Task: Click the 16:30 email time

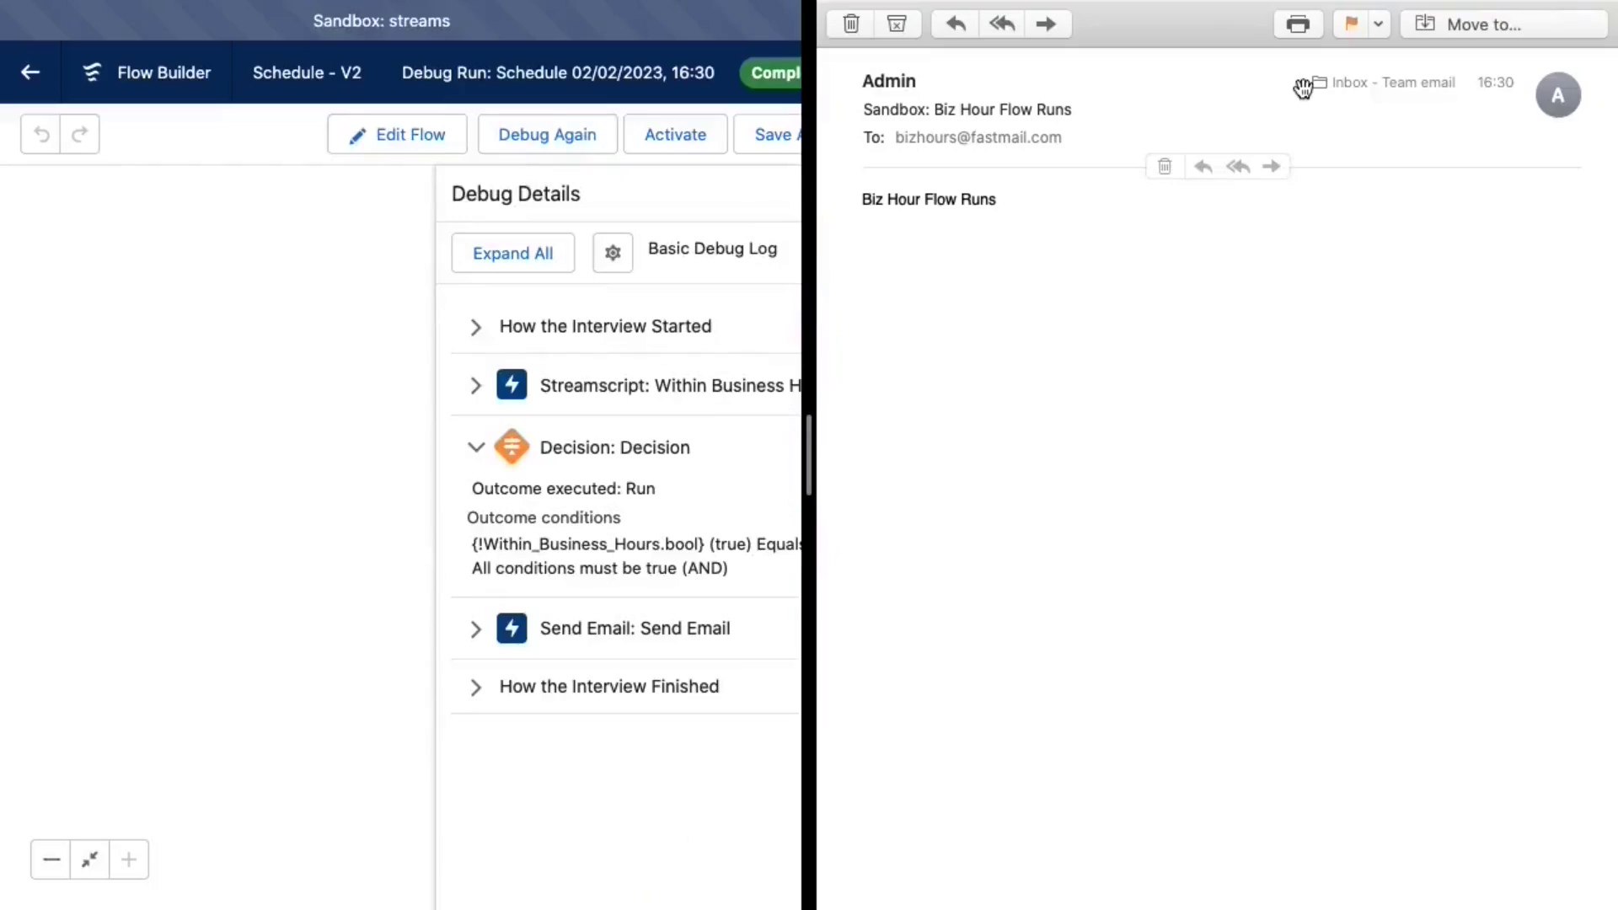Action: [1495, 83]
